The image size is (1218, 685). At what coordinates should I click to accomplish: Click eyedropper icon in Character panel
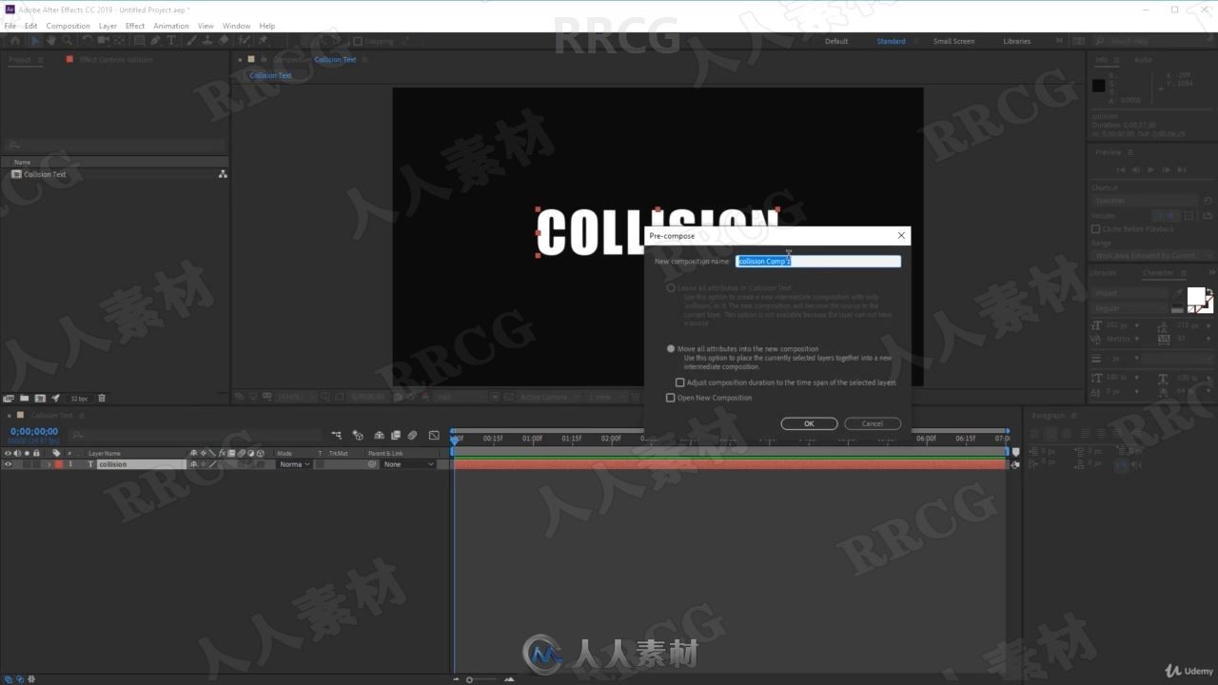point(1178,293)
